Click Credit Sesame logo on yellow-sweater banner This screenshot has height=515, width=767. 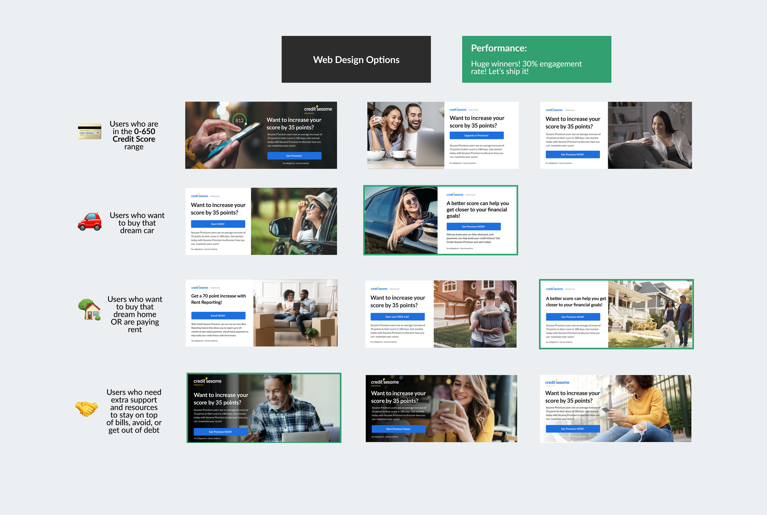557,382
